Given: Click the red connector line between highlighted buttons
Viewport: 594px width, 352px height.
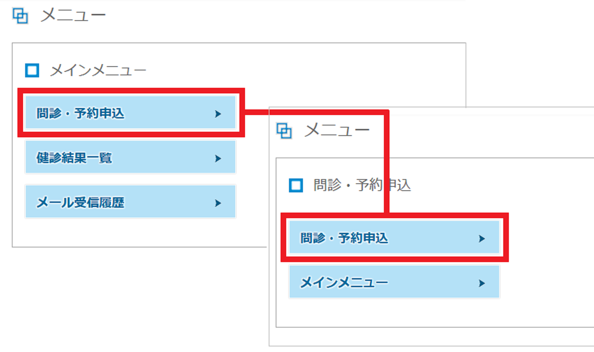Looking at the screenshot, I should pos(314,112).
